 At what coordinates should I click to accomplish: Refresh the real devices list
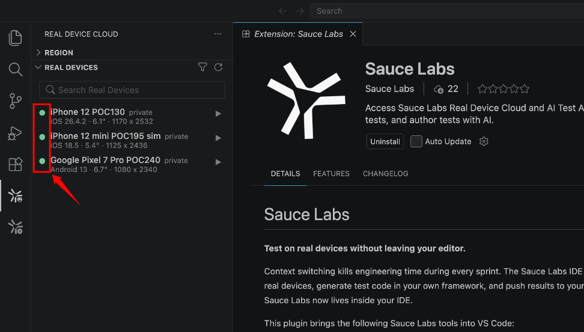218,67
